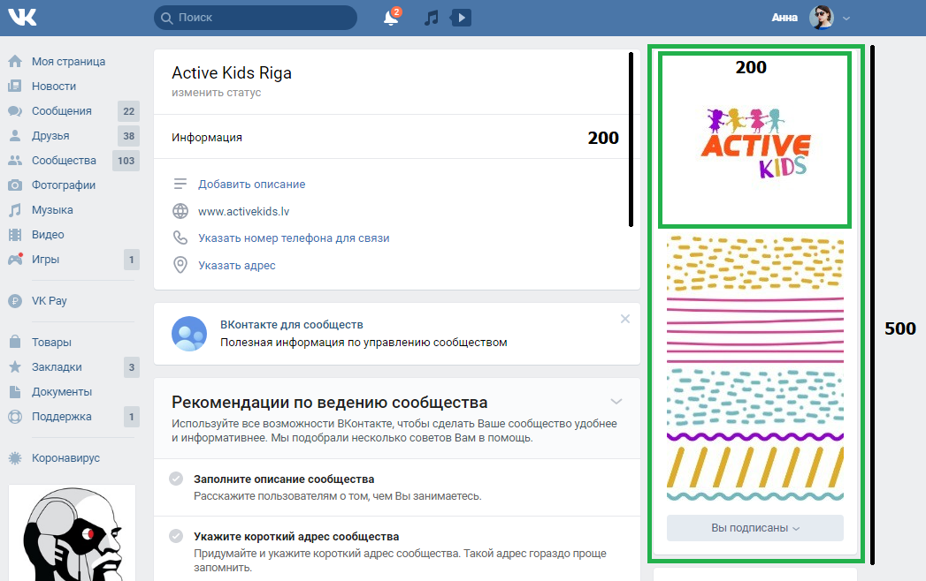Click Указать адрес link

pos(237,266)
